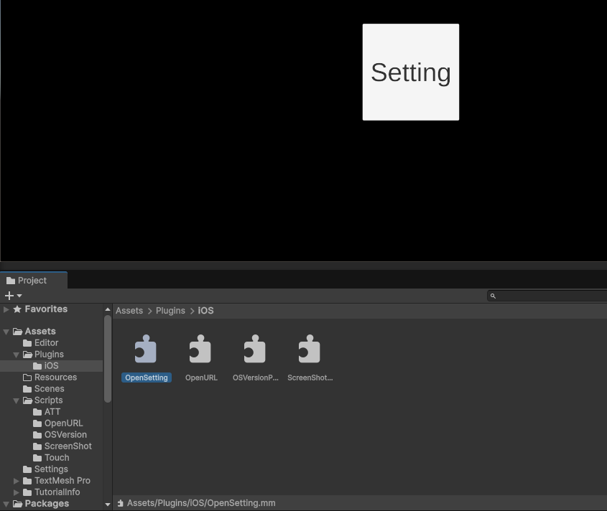Select the OpenSetting plugin file icon
The height and width of the screenshot is (511, 607).
coord(146,350)
